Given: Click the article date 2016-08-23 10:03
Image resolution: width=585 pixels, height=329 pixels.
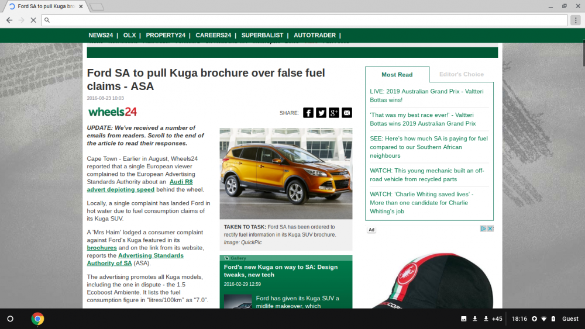Looking at the screenshot, I should pyautogui.click(x=105, y=98).
